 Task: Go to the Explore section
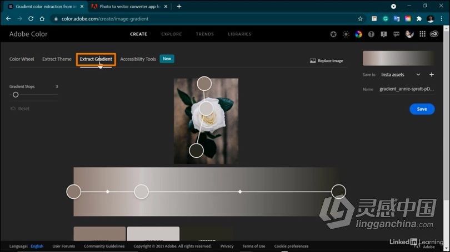point(171,34)
